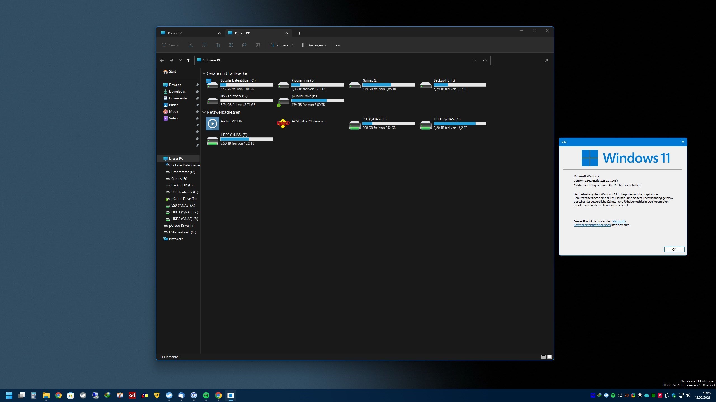Open Calculator from the taskbar
This screenshot has height=402, width=716.
point(34,395)
